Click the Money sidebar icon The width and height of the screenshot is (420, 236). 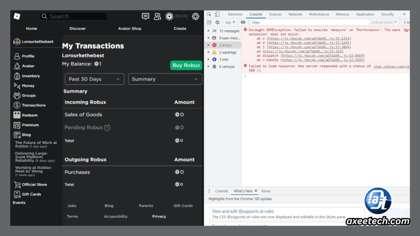point(17,86)
